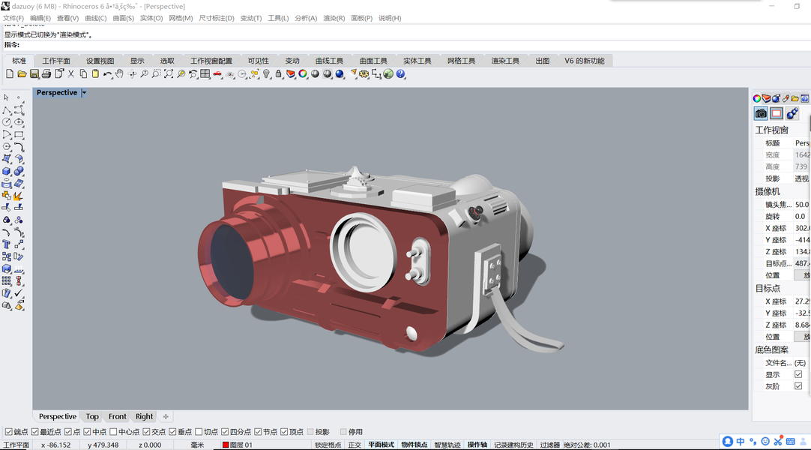Select the Polyline tool in the left sidebar

[7, 110]
